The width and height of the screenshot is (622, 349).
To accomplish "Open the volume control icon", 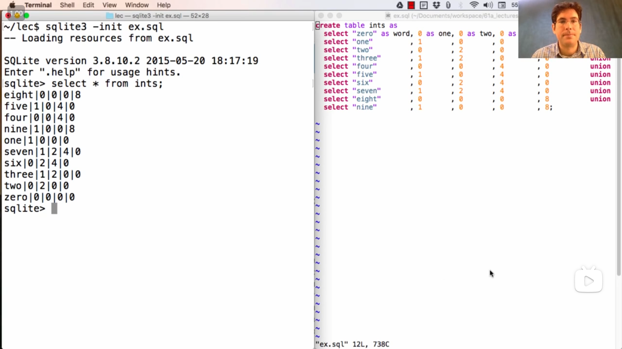I will 488,5.
